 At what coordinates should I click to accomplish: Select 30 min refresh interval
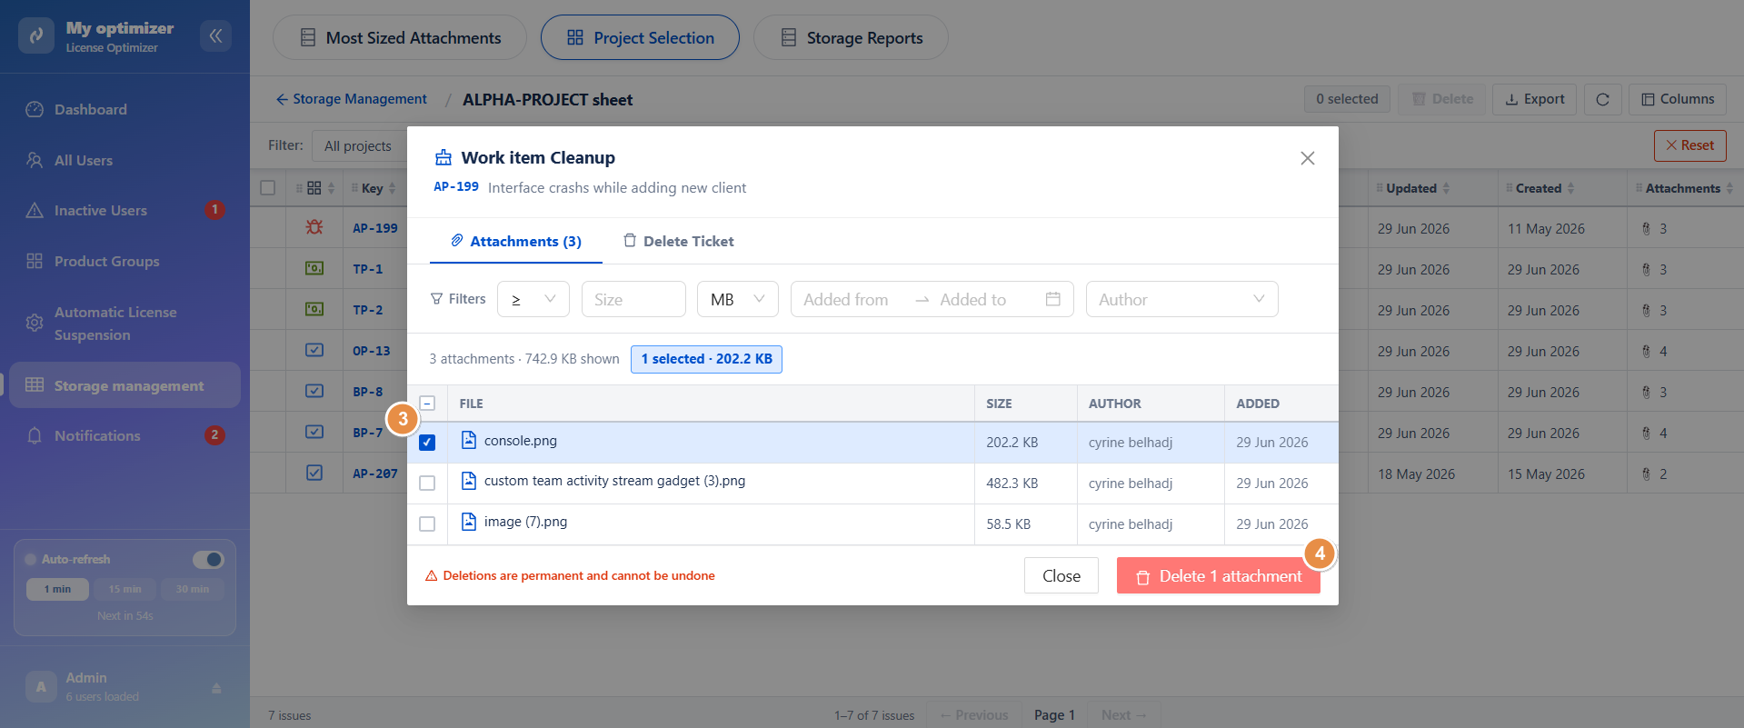[x=193, y=589]
